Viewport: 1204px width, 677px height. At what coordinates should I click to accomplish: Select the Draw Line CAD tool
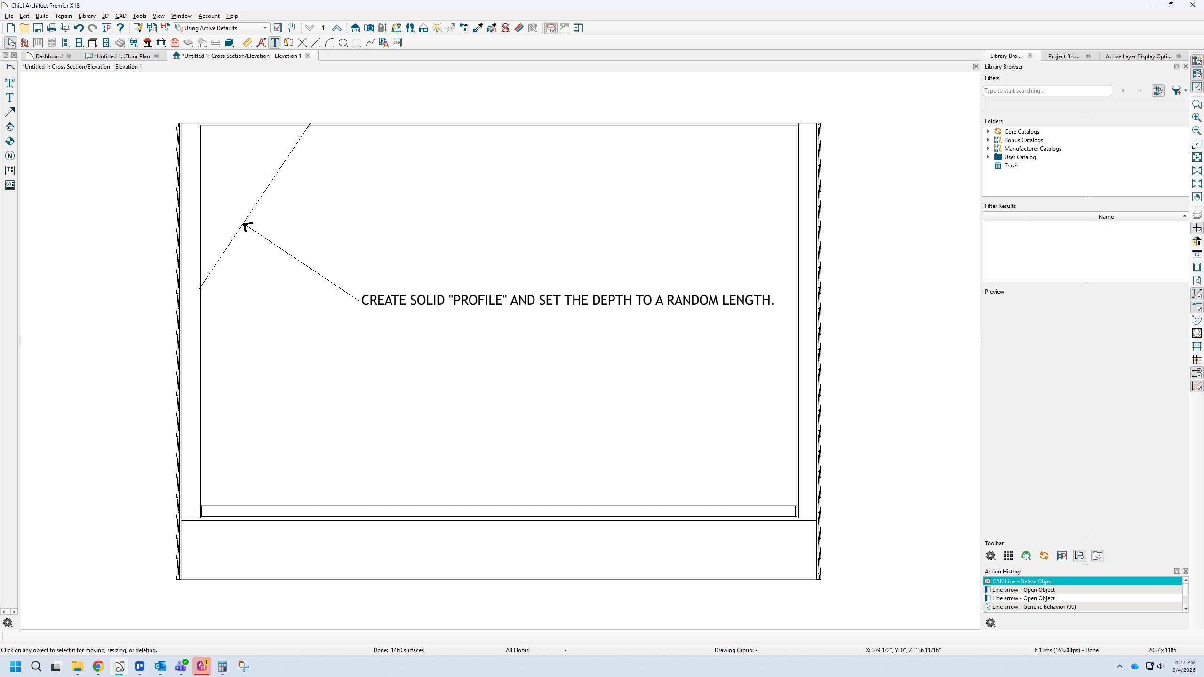pos(316,43)
